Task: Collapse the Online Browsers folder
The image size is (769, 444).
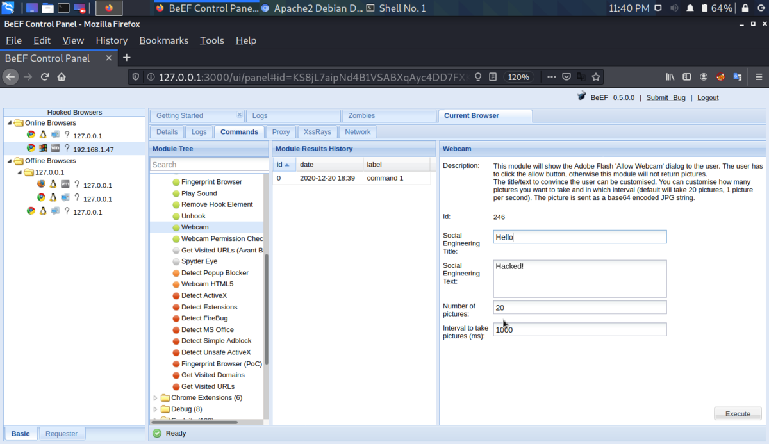Action: [x=9, y=123]
